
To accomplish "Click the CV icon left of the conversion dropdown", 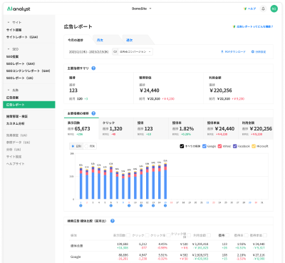I will point(115,51).
